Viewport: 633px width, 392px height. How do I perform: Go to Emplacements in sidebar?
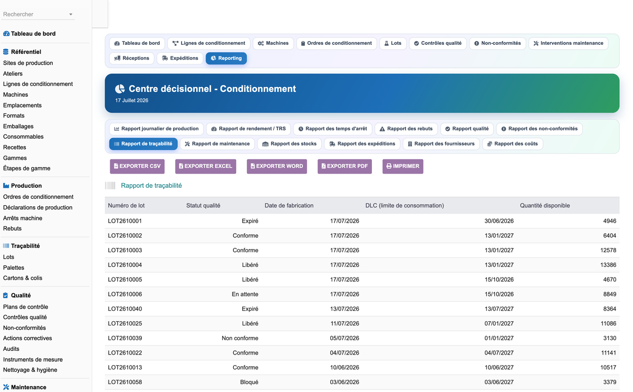click(x=22, y=105)
